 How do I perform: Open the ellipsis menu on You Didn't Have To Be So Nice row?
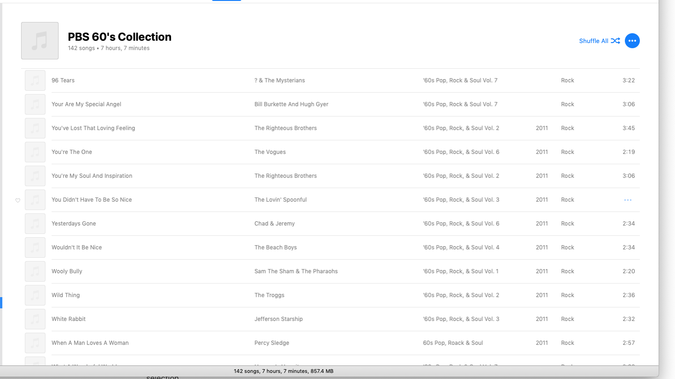point(628,200)
